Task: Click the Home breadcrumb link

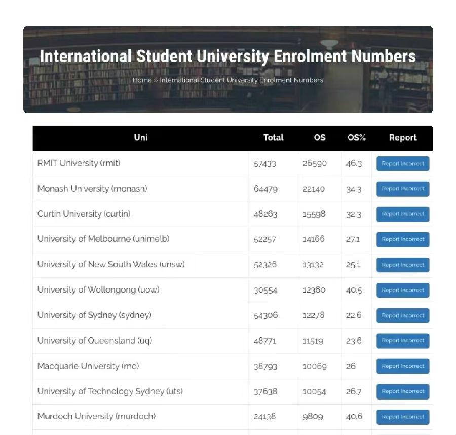Action: tap(142, 80)
